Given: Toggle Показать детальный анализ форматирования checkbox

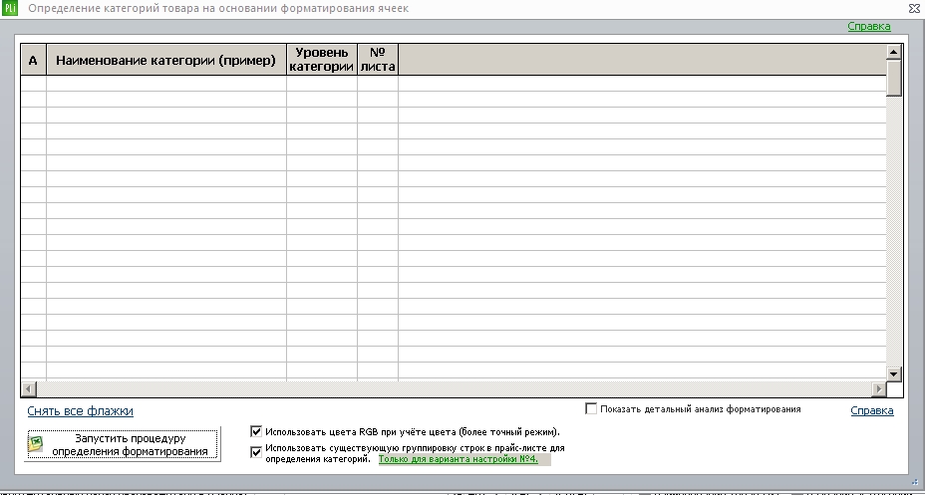Looking at the screenshot, I should tap(591, 409).
